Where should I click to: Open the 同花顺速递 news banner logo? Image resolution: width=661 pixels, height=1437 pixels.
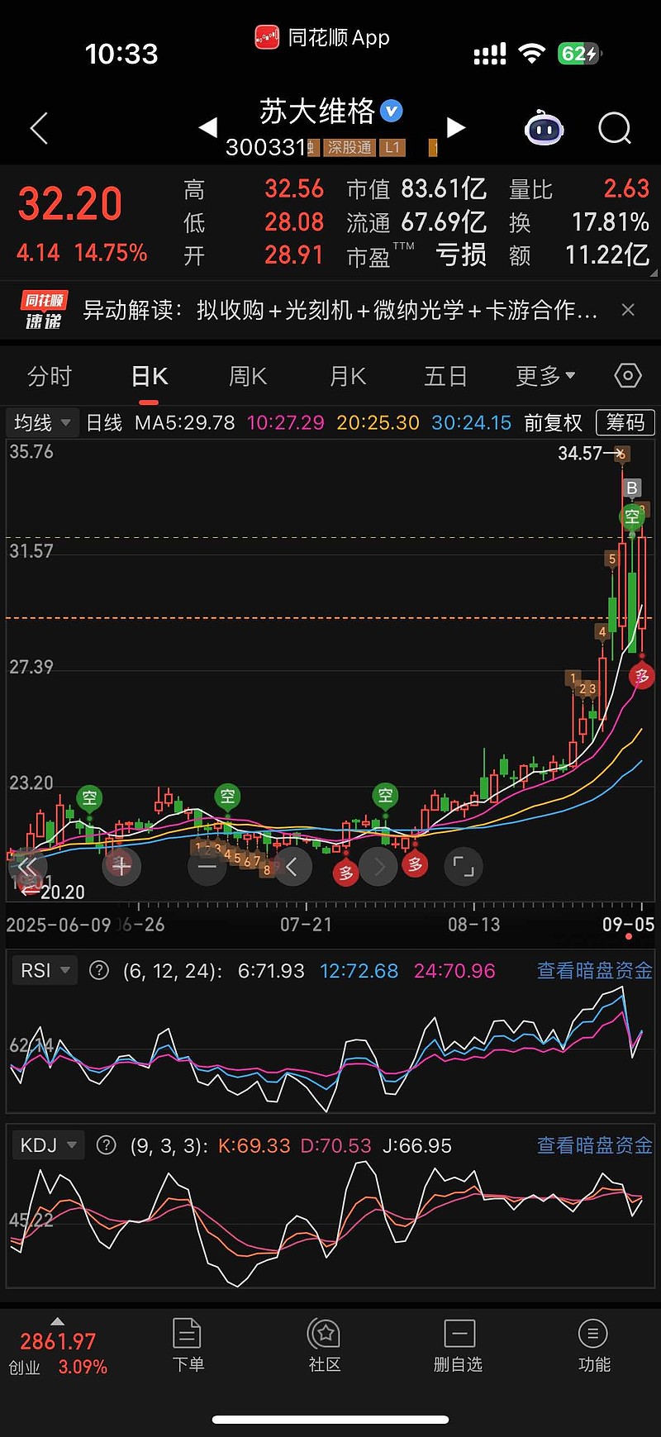(x=44, y=311)
